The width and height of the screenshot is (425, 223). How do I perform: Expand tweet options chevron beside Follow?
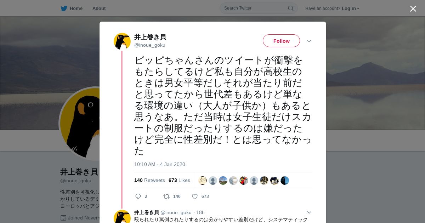pos(309,41)
